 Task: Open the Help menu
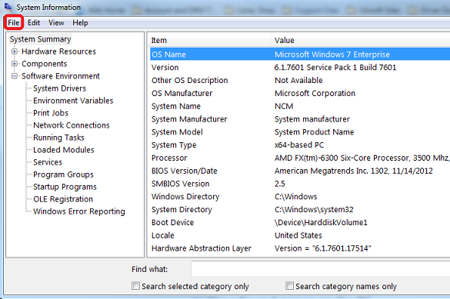point(80,22)
